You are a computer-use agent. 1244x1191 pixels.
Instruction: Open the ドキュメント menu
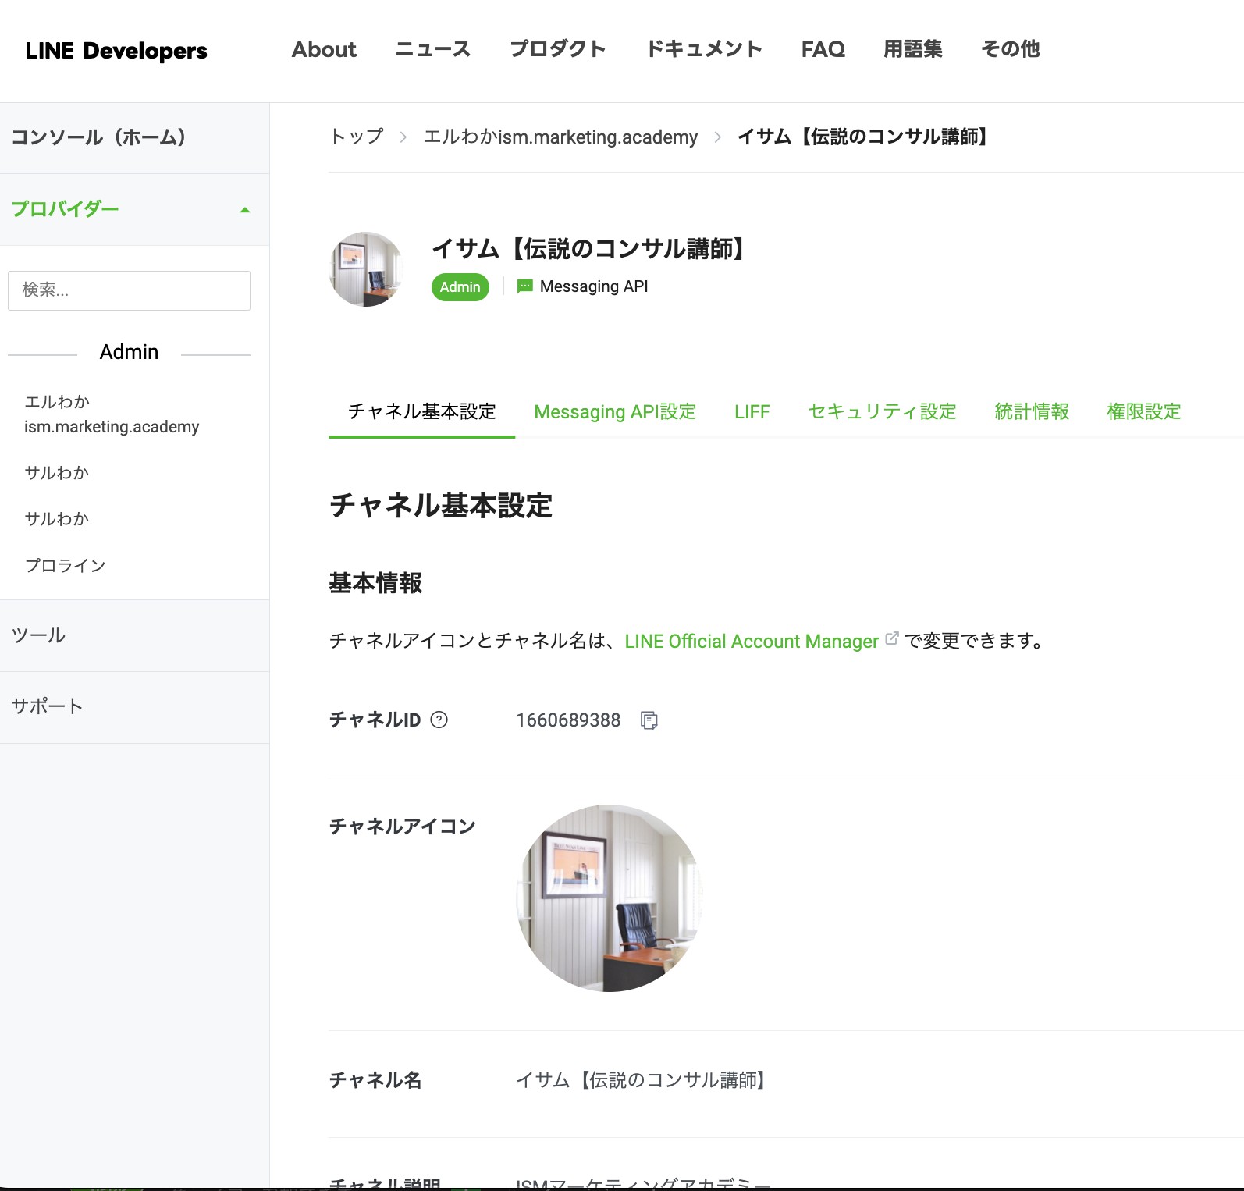click(704, 49)
